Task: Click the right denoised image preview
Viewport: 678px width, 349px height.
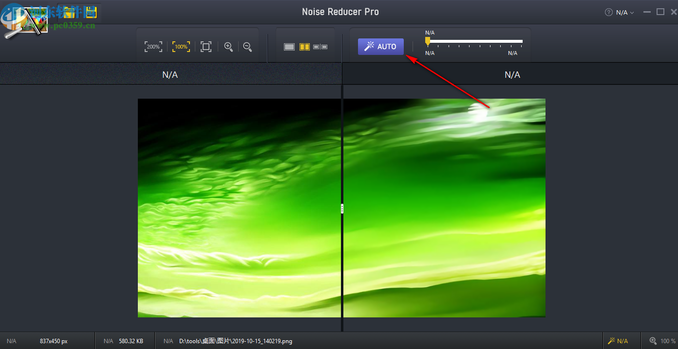Action: coord(445,208)
